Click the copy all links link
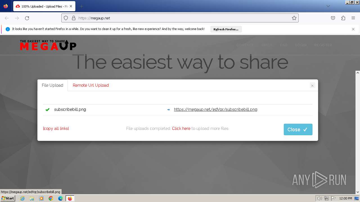Image resolution: width=360 pixels, height=202 pixels. [x=56, y=128]
